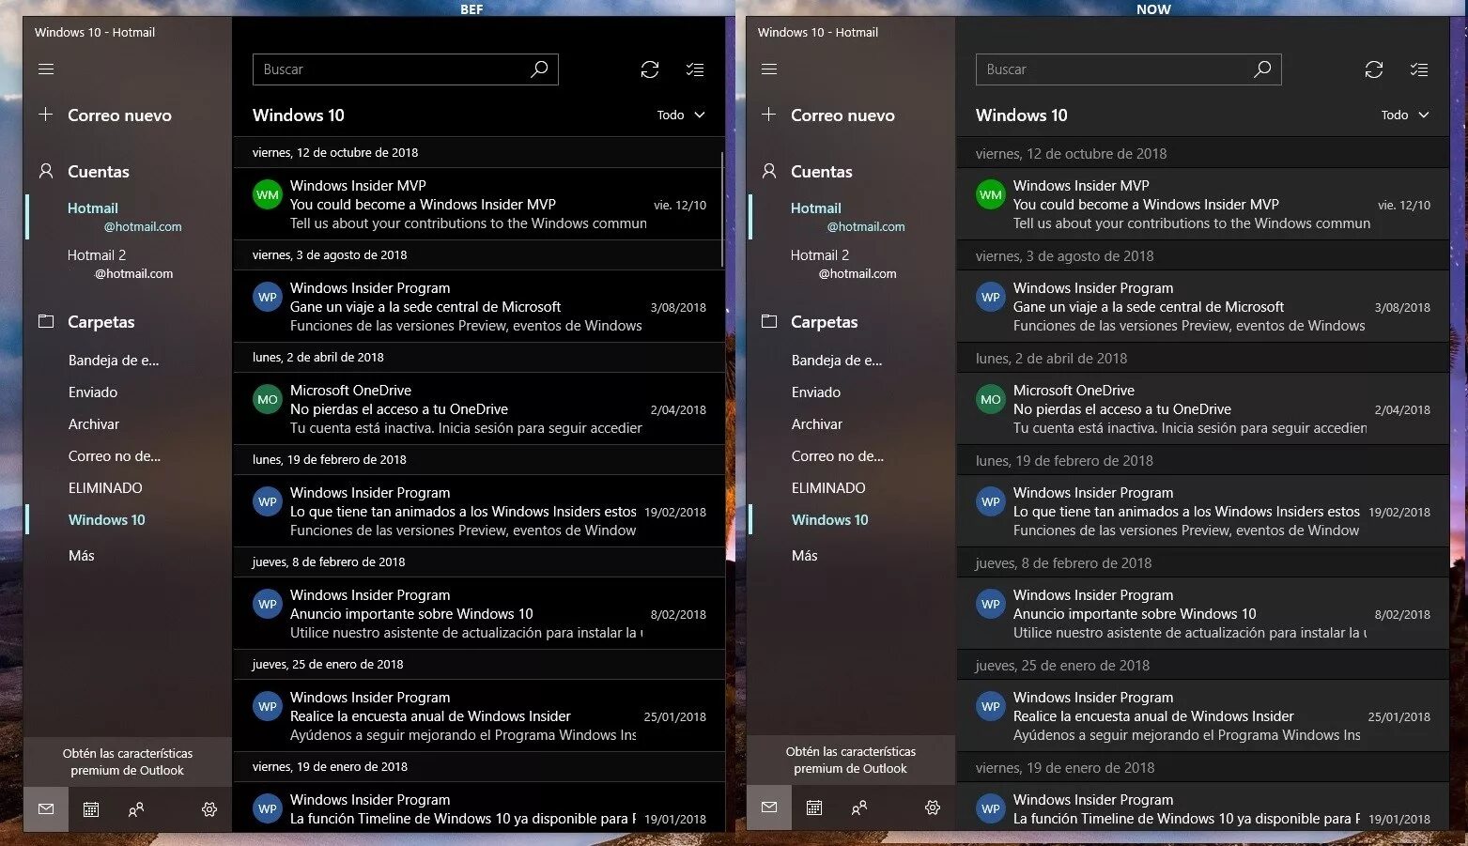
Task: Open People from the left window's bottom bar
Action: 136,808
